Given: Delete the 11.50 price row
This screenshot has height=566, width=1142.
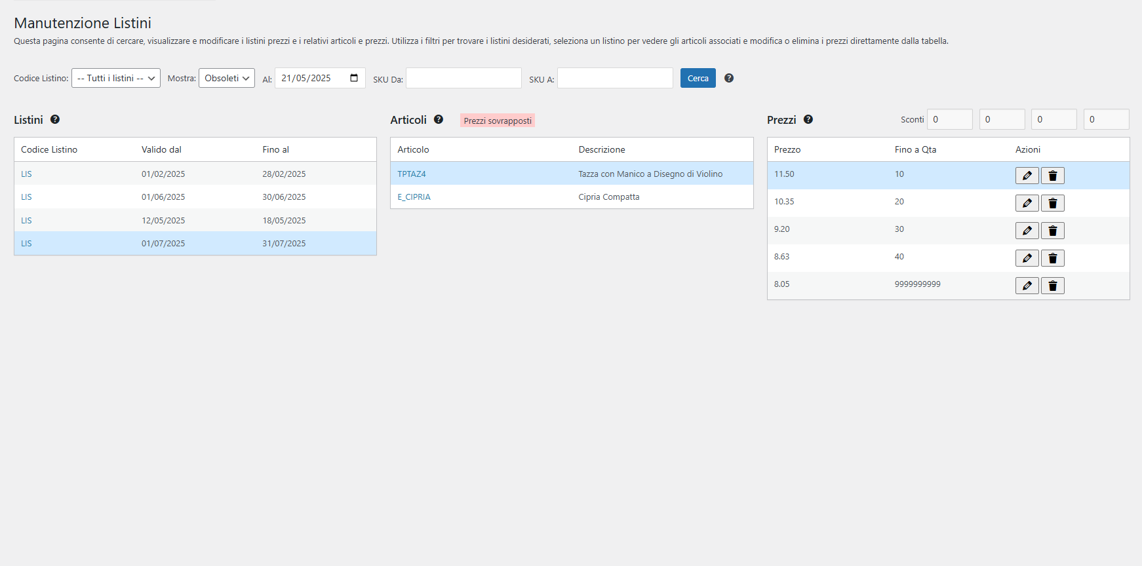Looking at the screenshot, I should coord(1052,176).
